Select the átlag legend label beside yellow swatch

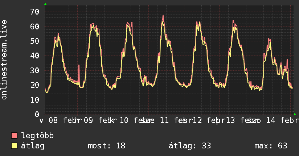33,146
